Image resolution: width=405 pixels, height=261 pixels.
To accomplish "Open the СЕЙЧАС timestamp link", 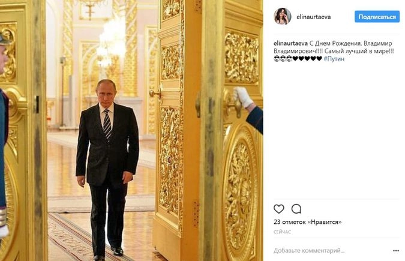I will click(282, 232).
